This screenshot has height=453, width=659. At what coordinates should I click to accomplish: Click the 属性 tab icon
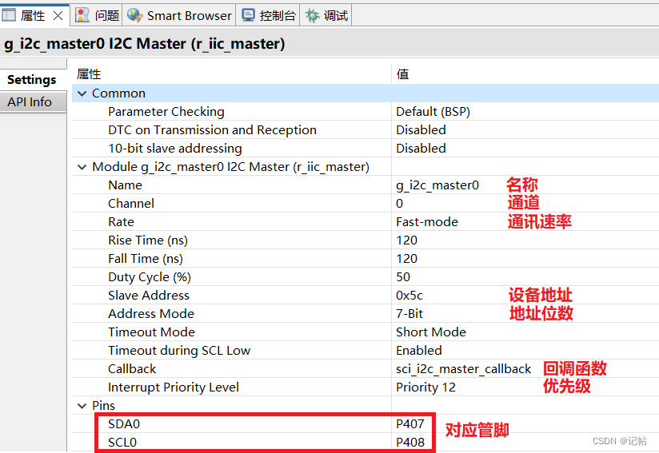point(9,15)
